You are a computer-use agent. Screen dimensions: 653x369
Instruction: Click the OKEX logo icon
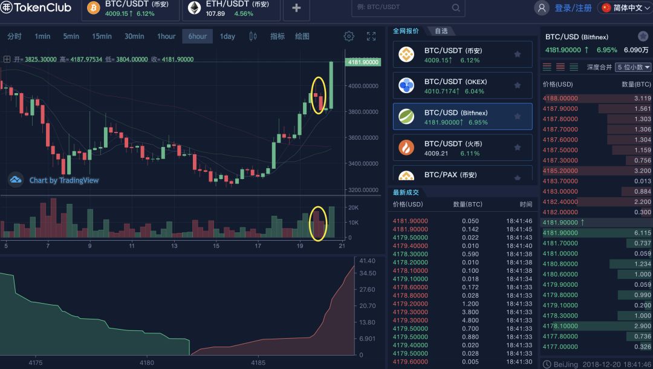(x=406, y=85)
